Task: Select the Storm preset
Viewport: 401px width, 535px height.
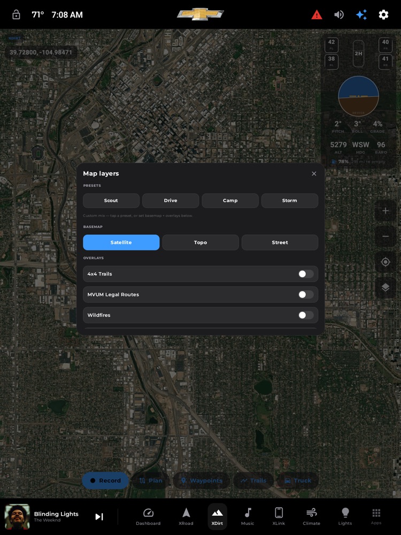Action: [x=289, y=201]
